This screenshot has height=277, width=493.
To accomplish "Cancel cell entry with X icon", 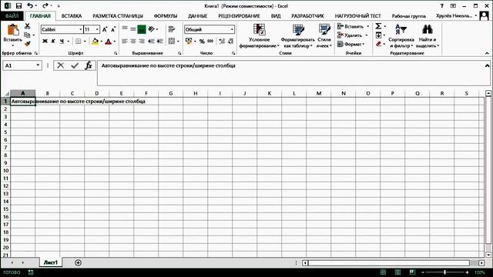I will tap(61, 65).
